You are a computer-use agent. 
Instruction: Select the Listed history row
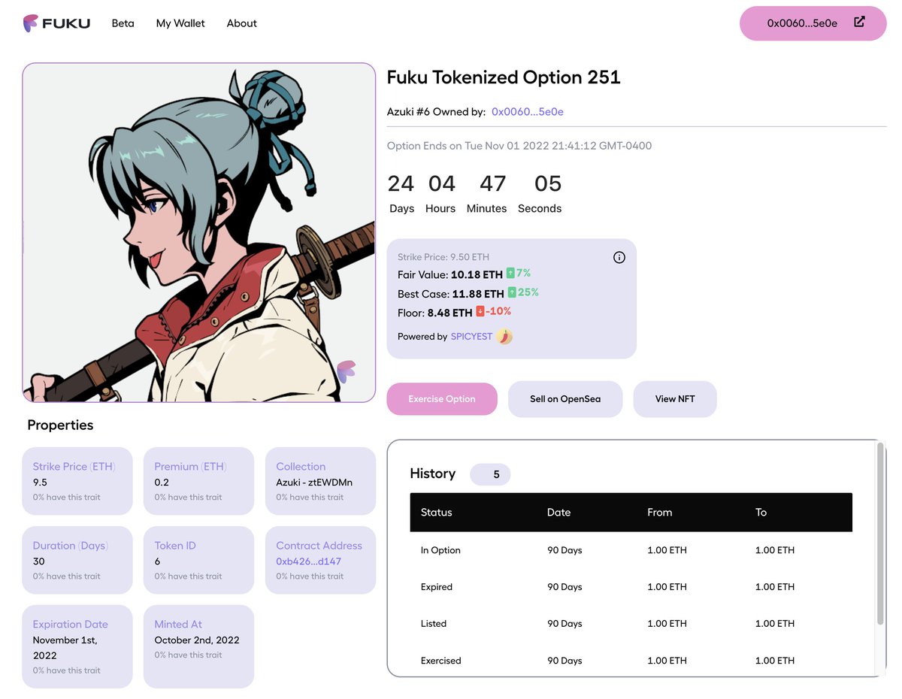click(631, 624)
